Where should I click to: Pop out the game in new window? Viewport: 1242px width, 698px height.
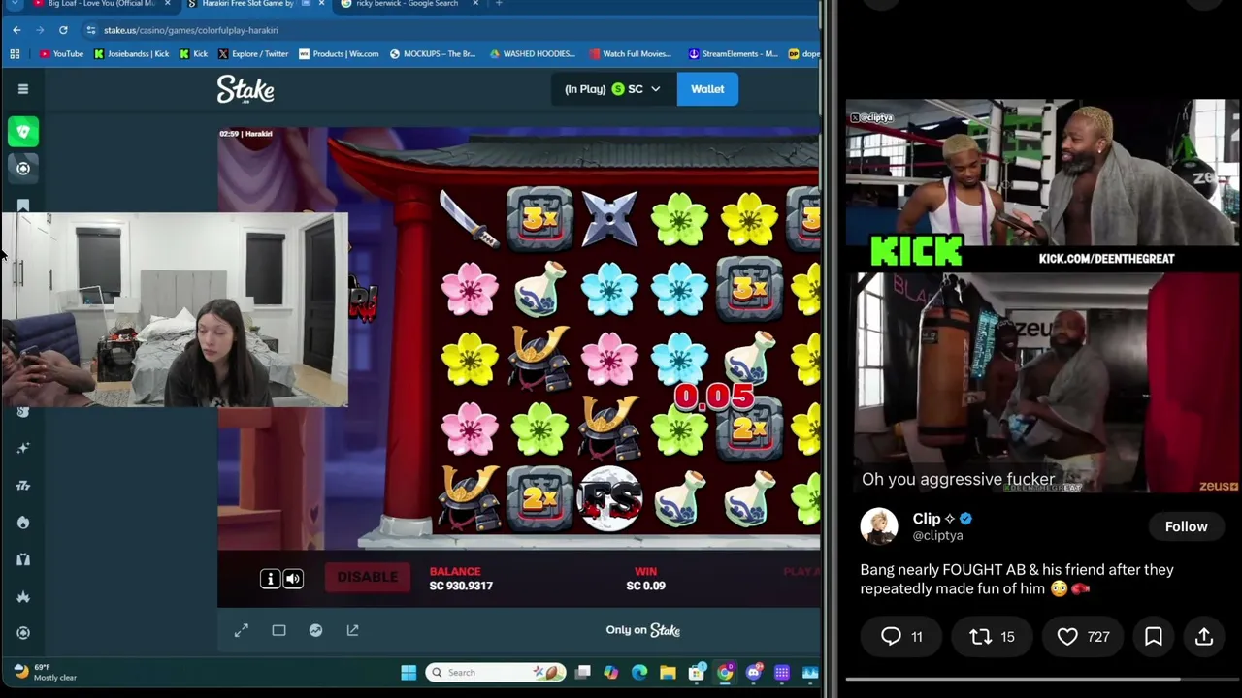pyautogui.click(x=352, y=631)
